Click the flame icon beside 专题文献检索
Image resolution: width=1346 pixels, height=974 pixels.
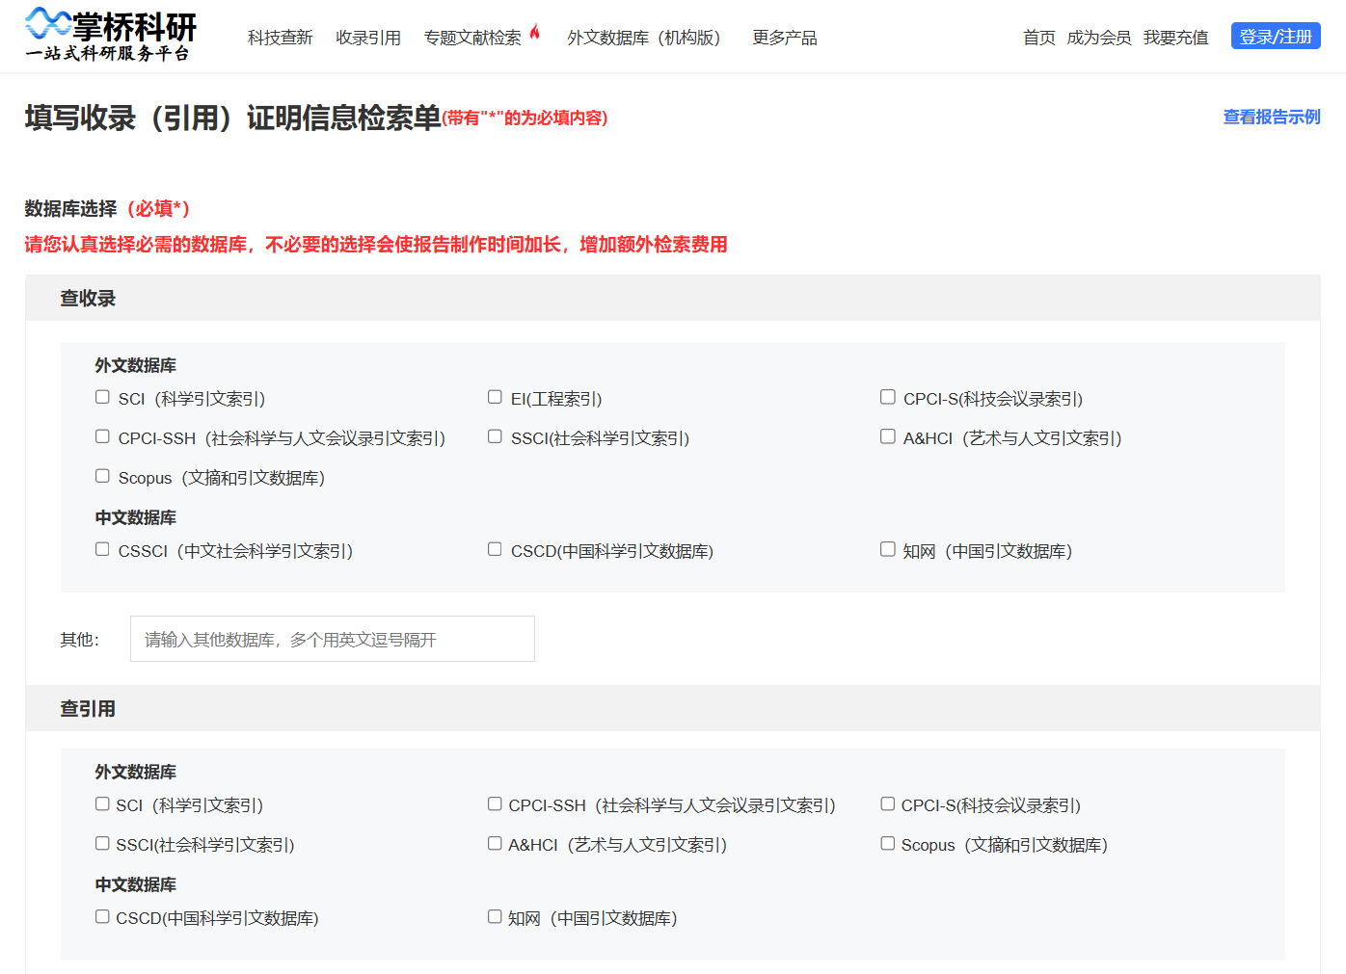tap(534, 33)
